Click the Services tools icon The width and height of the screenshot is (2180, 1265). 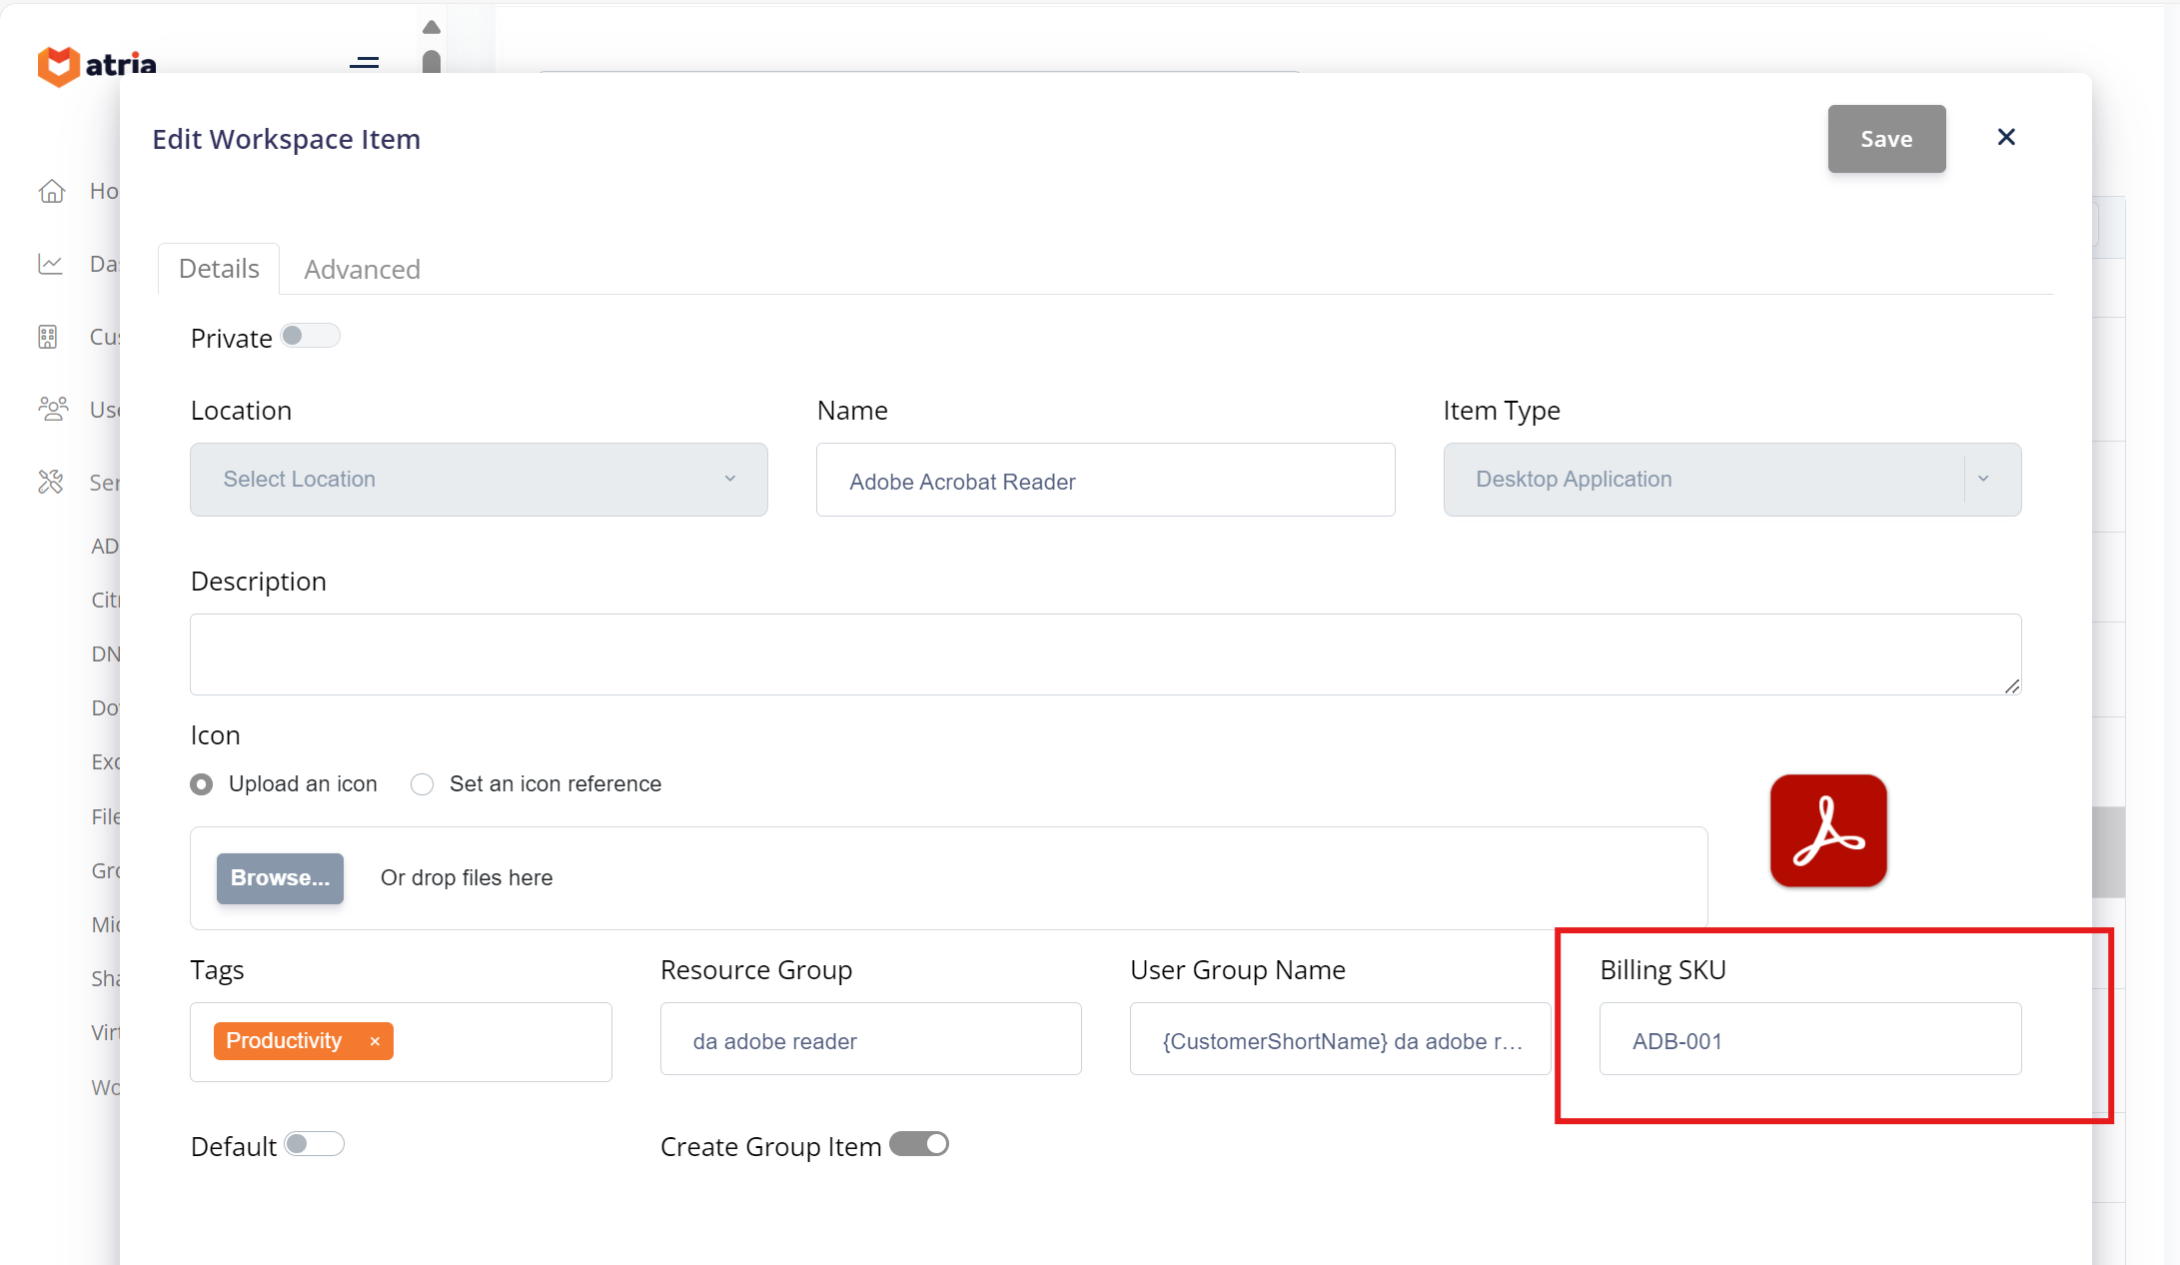(51, 482)
